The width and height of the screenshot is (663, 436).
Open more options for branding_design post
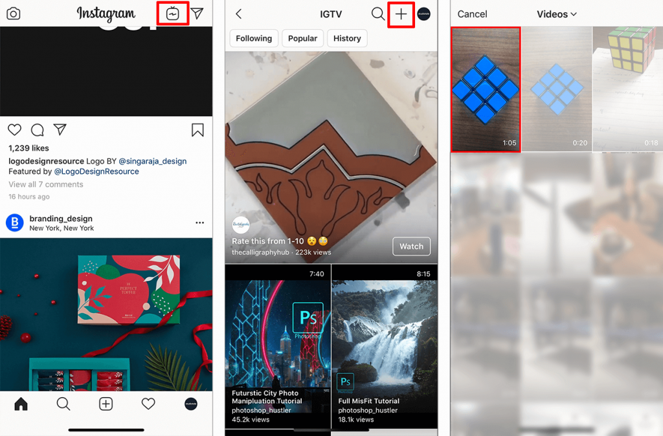(199, 223)
